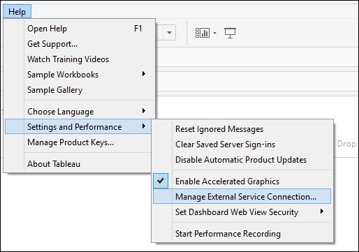Viewport: 359px width, 252px height.
Task: Click Watch Training Videos
Action: 78,59
